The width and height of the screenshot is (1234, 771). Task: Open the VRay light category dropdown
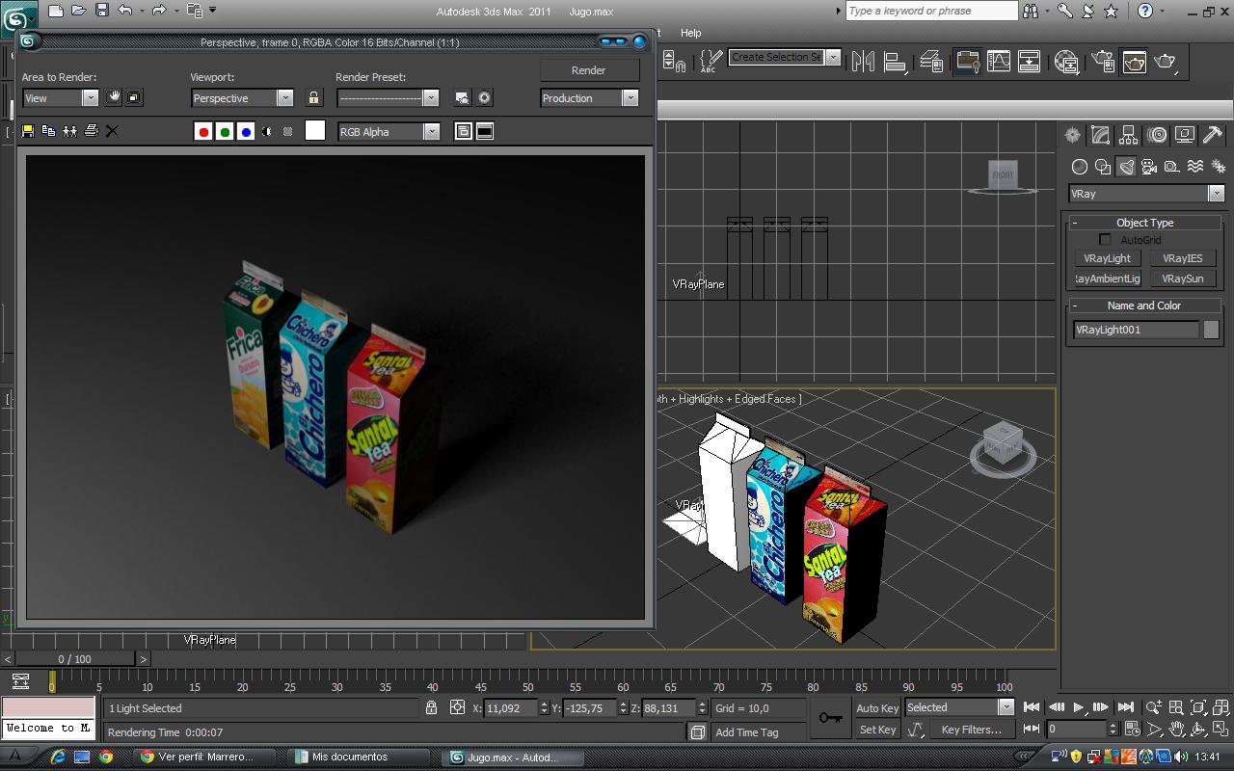(x=1146, y=194)
